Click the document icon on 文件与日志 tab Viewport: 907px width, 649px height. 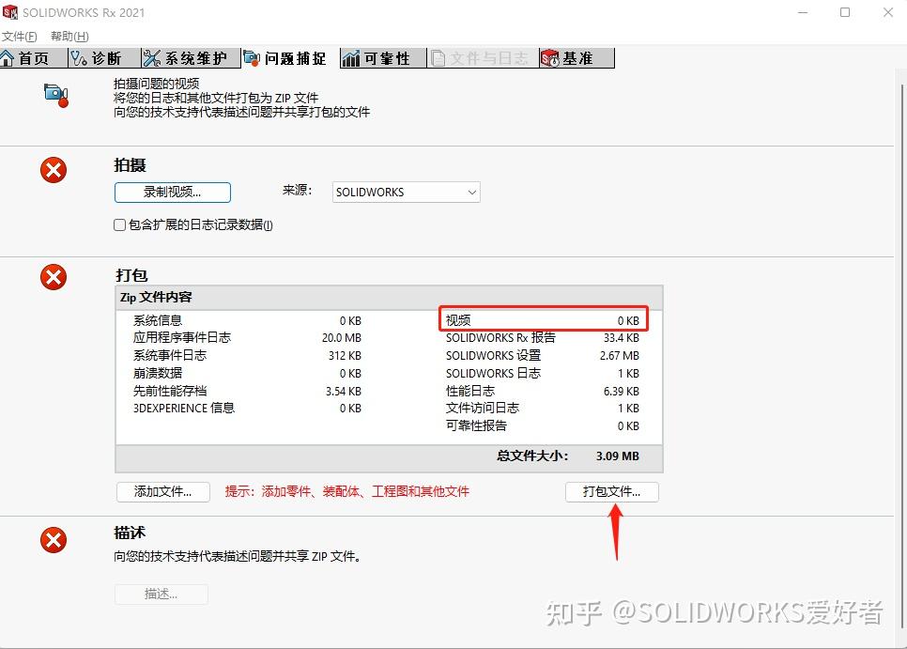(438, 58)
